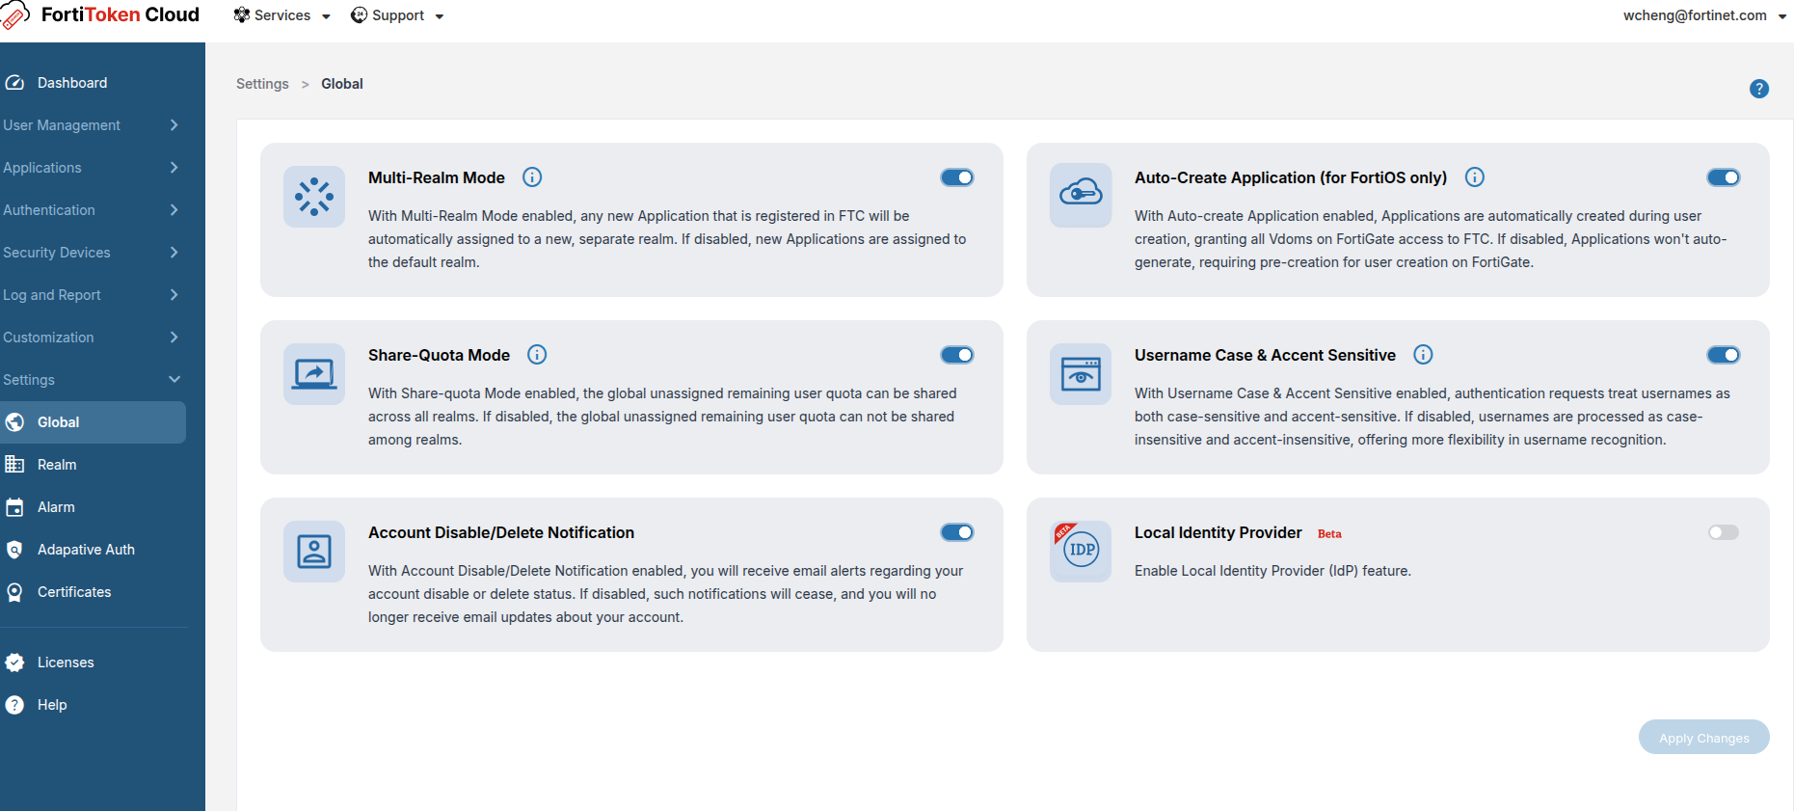Open the page help question mark icon
This screenshot has height=811, width=1794.
[1759, 88]
